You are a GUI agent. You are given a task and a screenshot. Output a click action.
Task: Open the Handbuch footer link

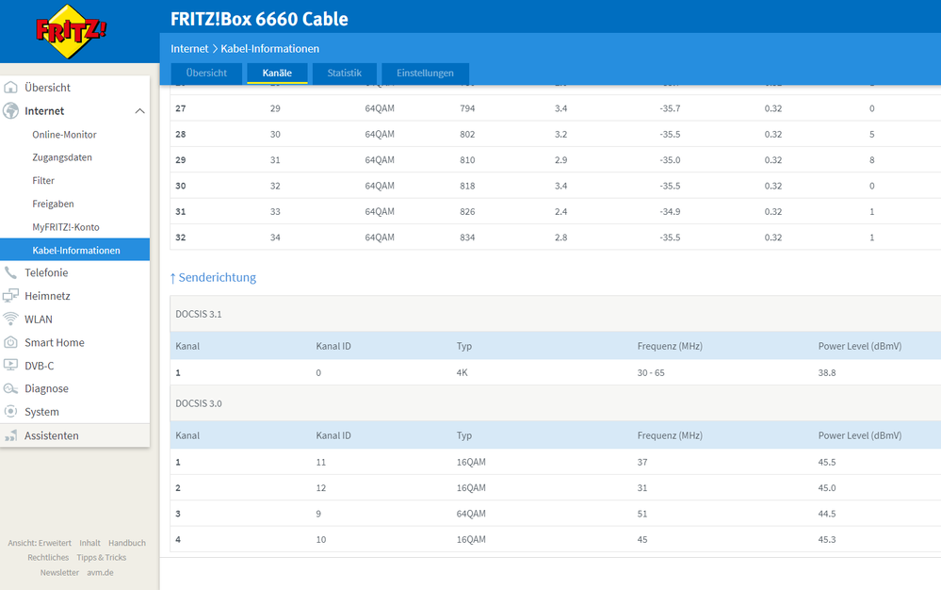[126, 543]
